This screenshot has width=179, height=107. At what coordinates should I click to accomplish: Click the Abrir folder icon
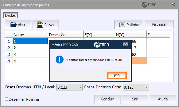(x=13, y=25)
